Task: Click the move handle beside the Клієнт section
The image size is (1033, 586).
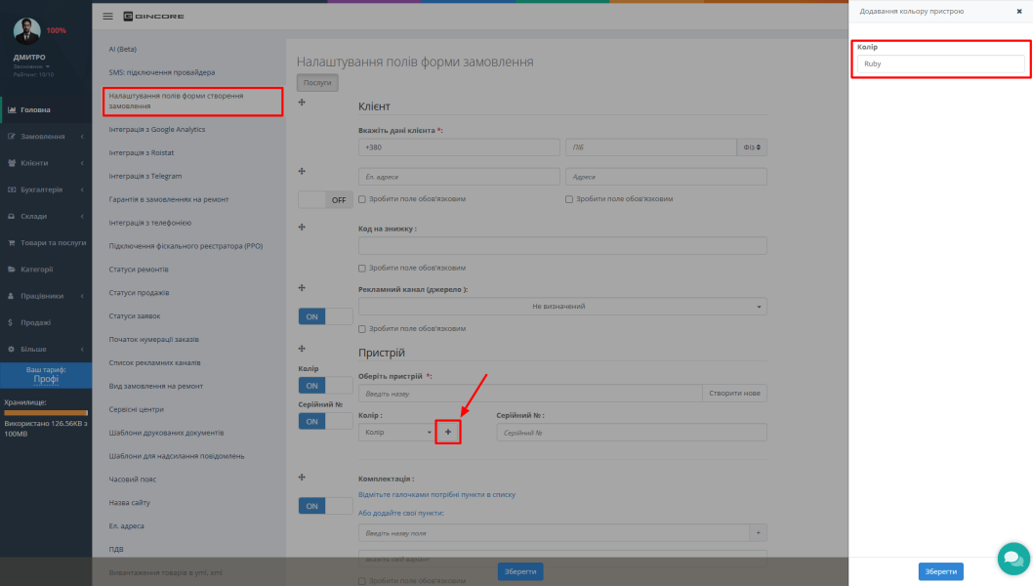Action: point(302,103)
